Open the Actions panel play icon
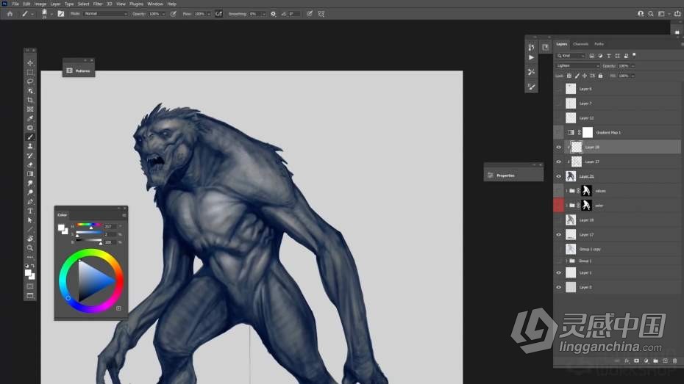This screenshot has height=384, width=684. click(531, 57)
